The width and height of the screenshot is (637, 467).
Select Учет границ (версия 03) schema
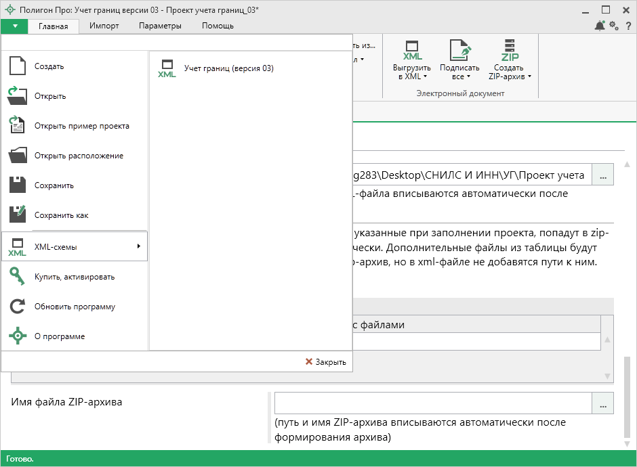coord(228,68)
